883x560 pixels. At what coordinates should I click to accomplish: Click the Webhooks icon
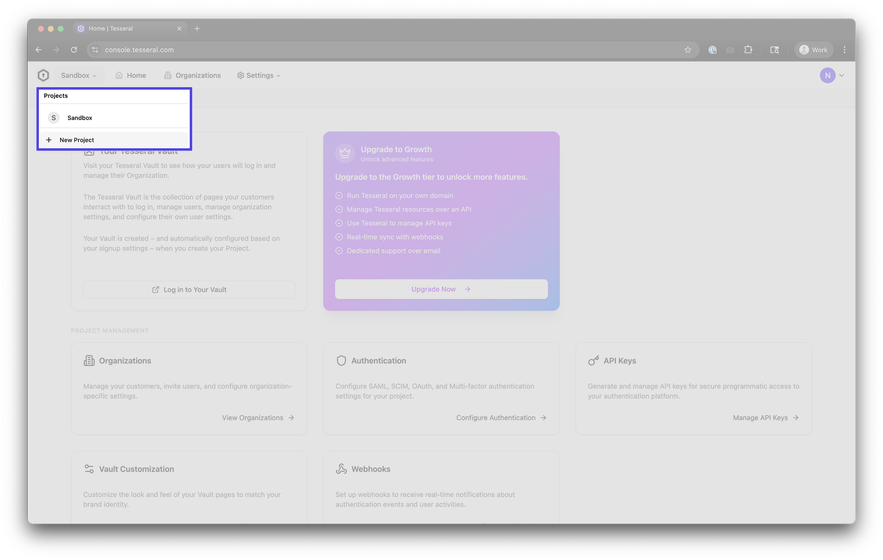click(341, 469)
